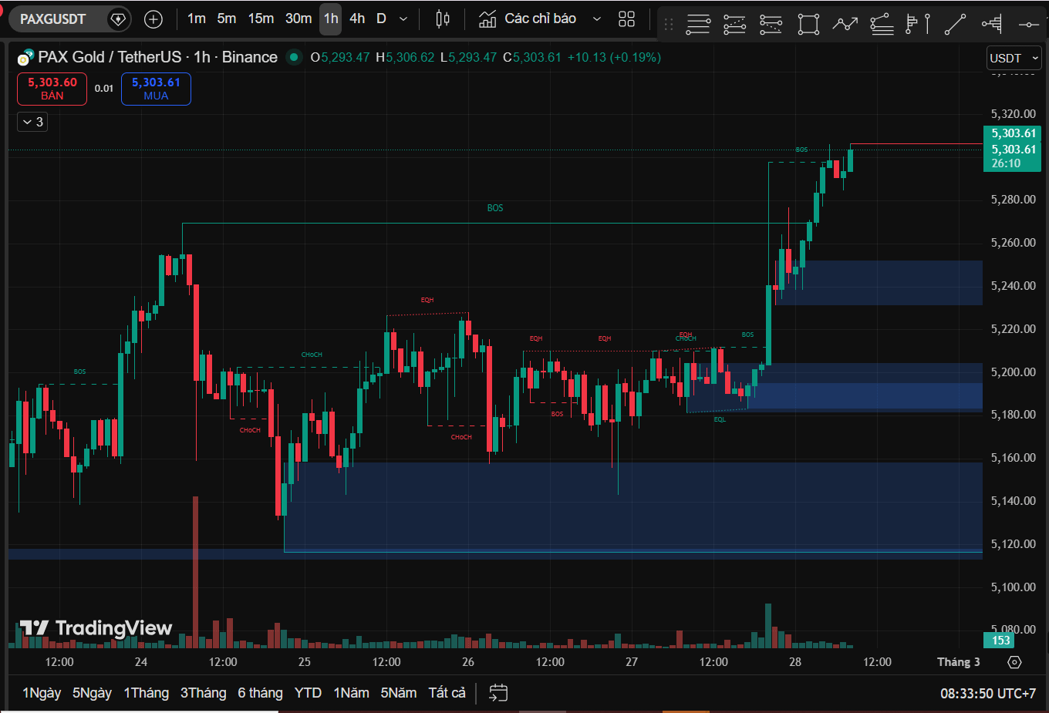Image resolution: width=1049 pixels, height=713 pixels.
Task: Open the indicator templates grid icon
Action: 627,19
